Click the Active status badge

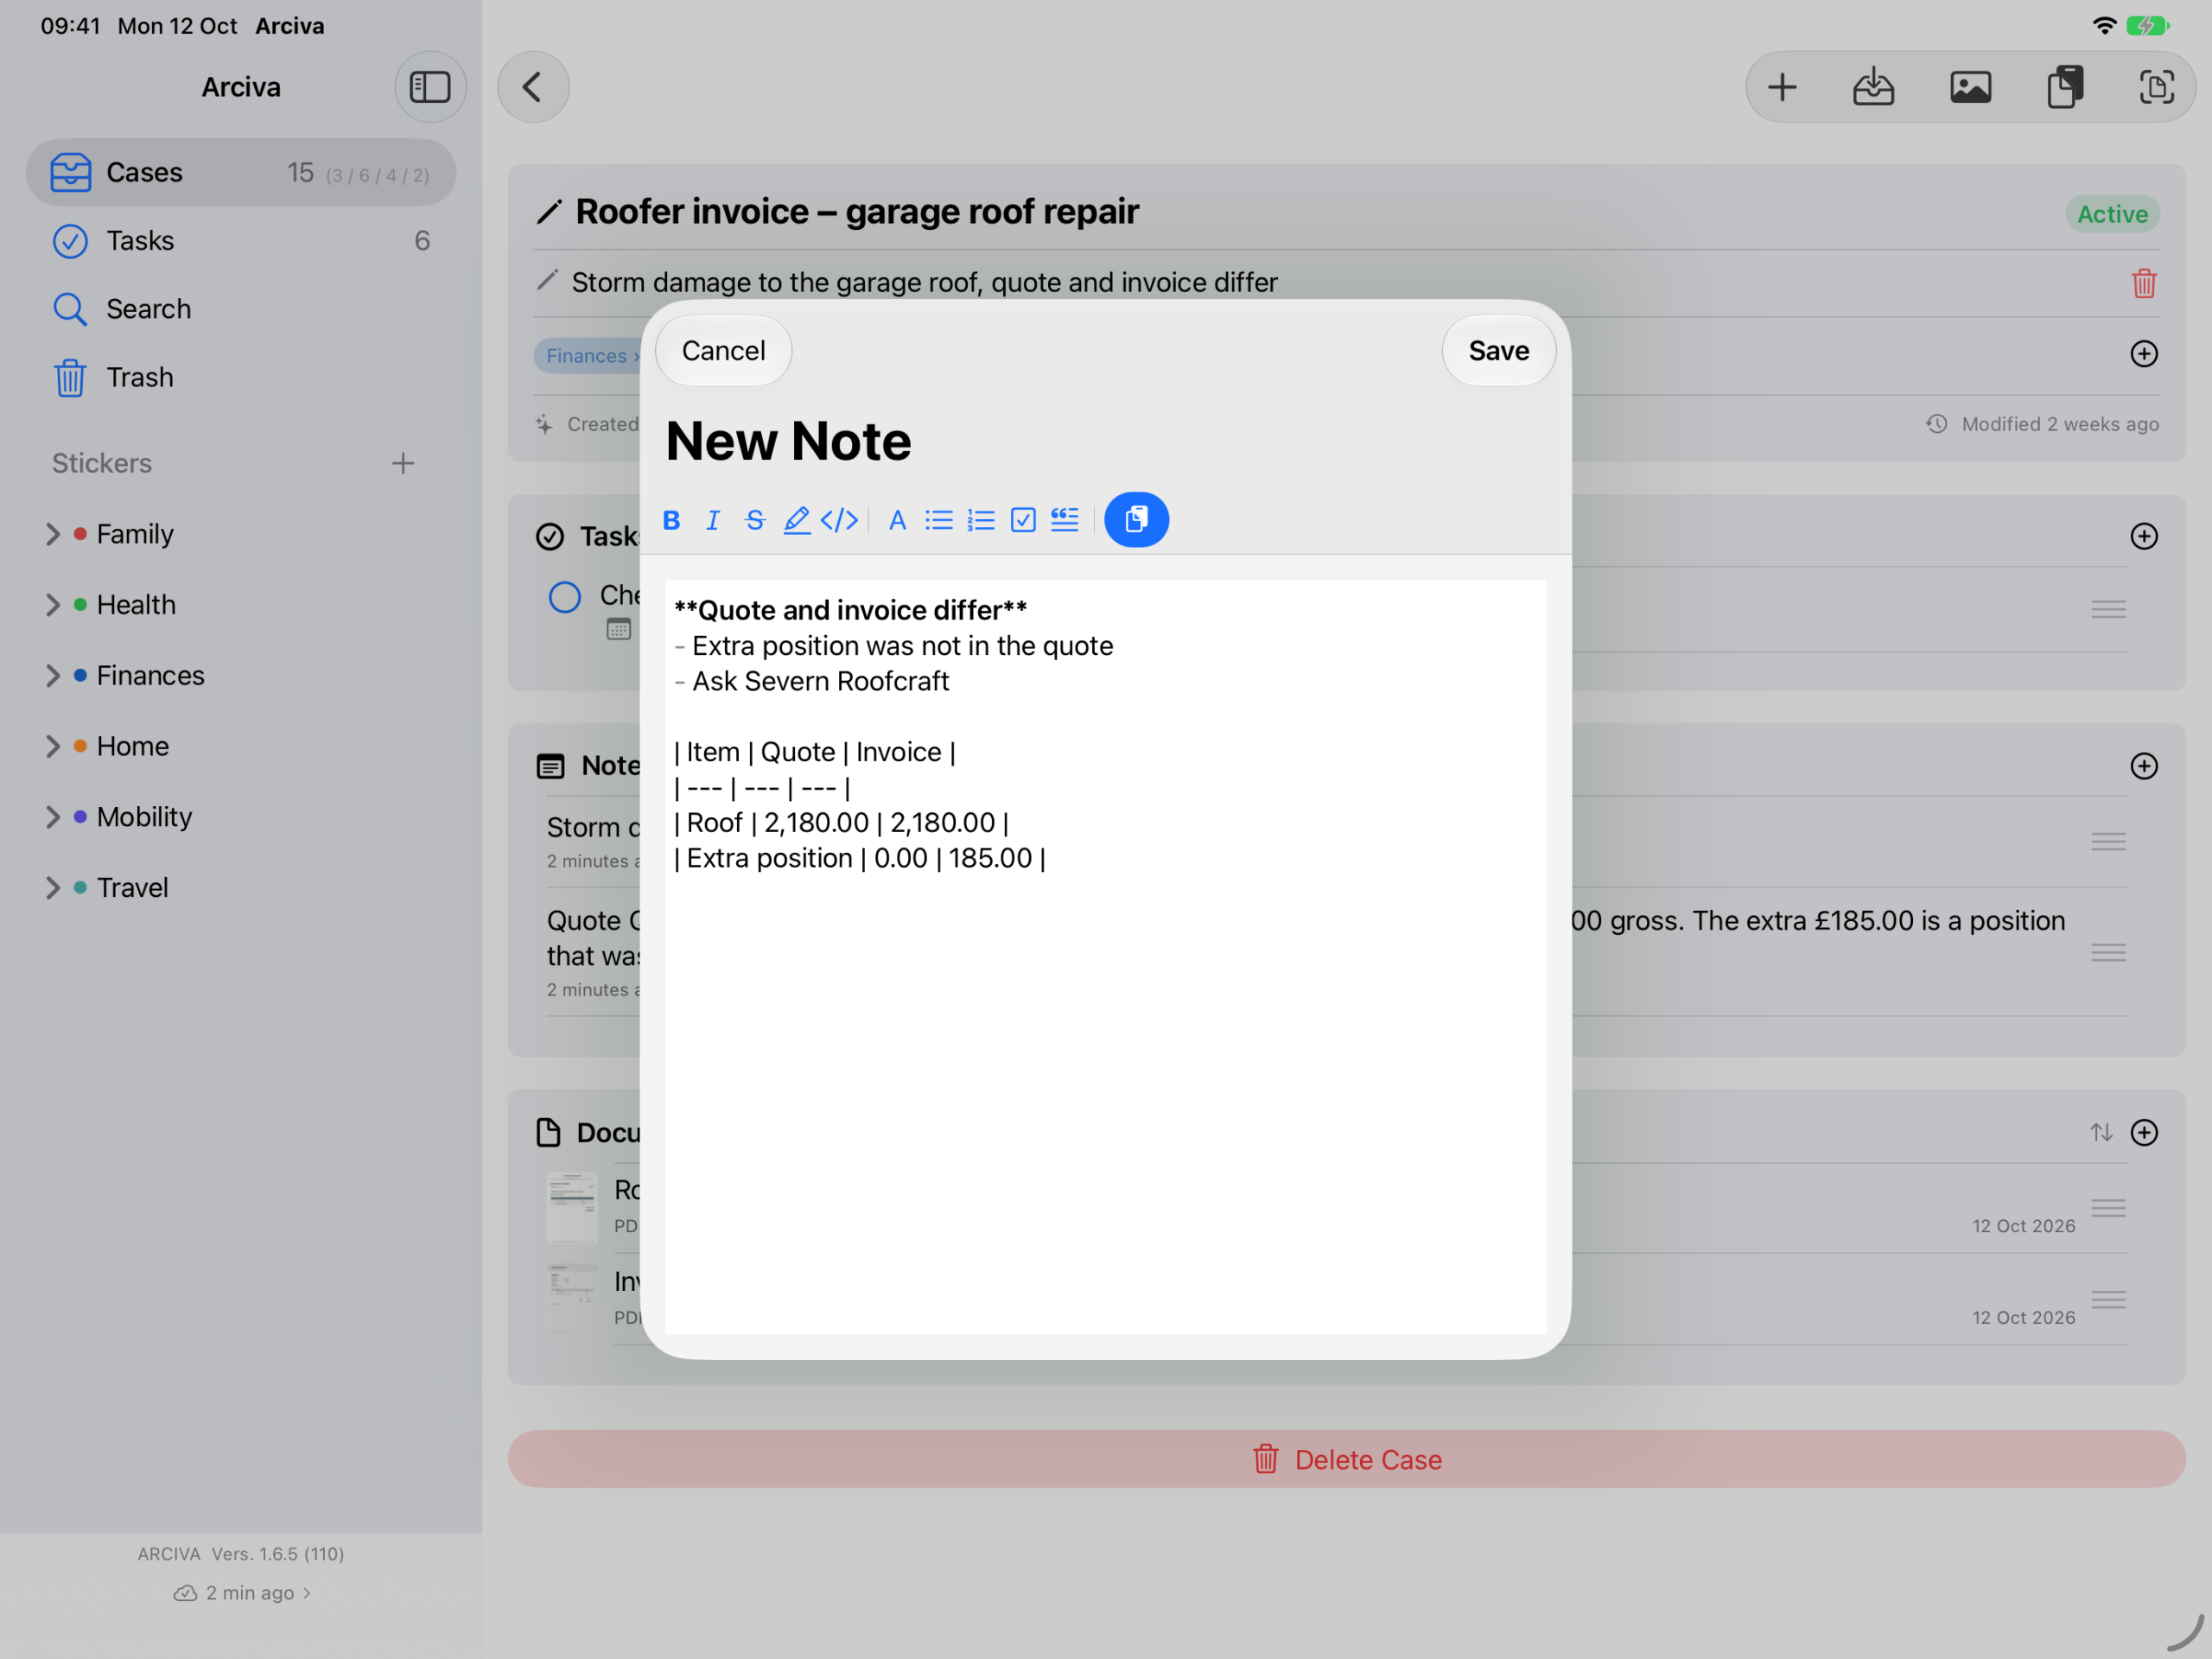[2112, 214]
